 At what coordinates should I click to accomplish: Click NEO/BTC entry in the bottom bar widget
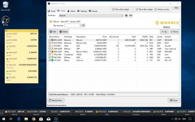(x=164, y=113)
